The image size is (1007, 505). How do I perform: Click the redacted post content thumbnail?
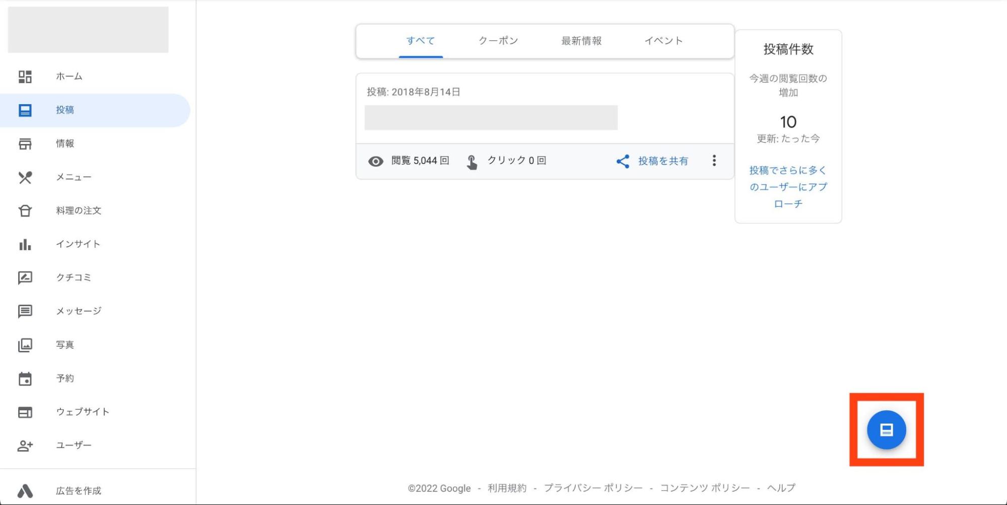pyautogui.click(x=491, y=118)
